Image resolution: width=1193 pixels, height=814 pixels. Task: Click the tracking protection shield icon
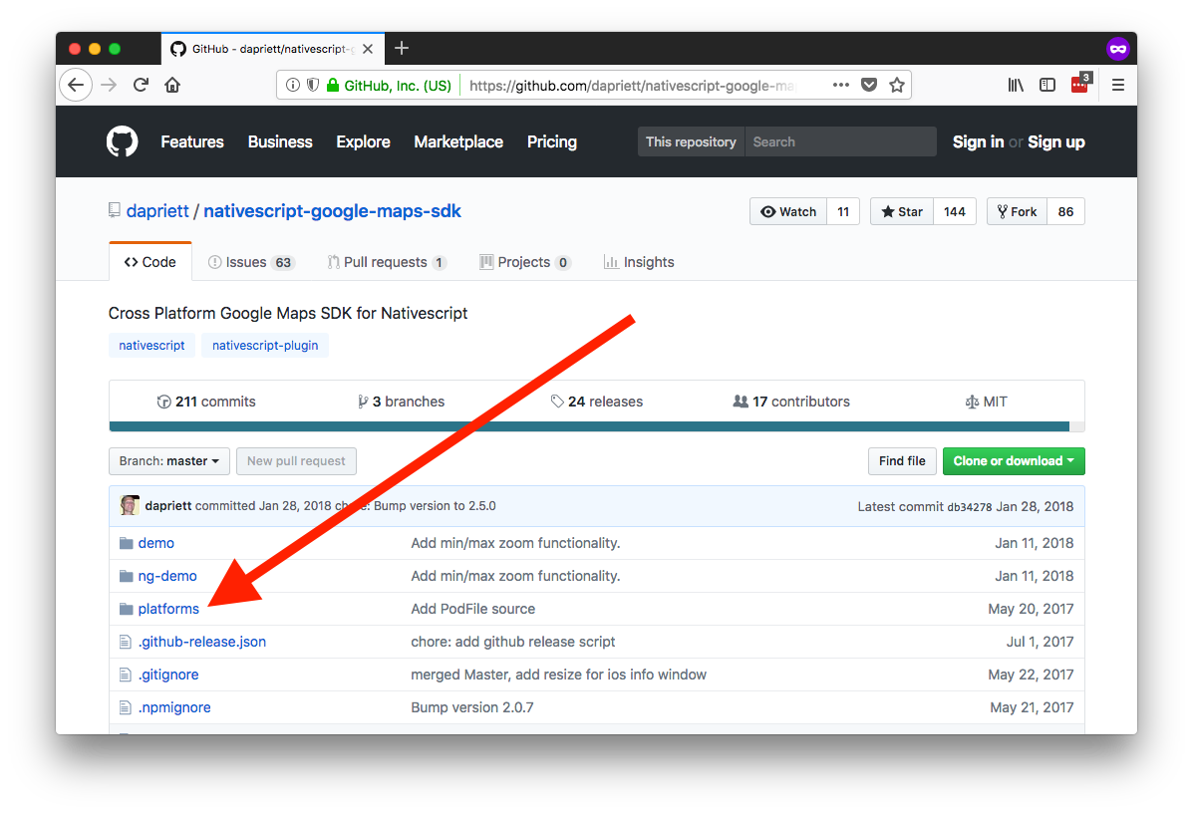coord(312,86)
